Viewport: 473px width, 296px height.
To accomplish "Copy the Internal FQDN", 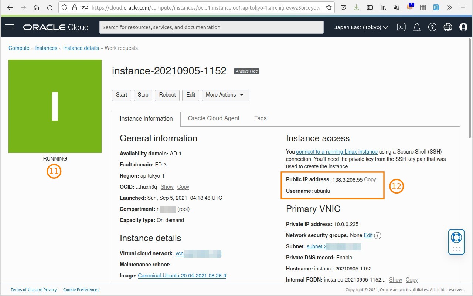I will click(412, 280).
